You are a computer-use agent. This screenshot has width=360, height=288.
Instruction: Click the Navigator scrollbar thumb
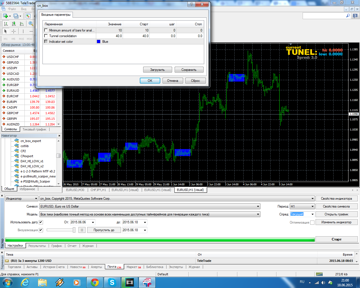(58, 156)
